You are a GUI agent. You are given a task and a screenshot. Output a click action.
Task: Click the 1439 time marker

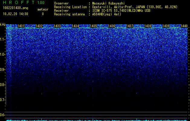tap(166, 26)
